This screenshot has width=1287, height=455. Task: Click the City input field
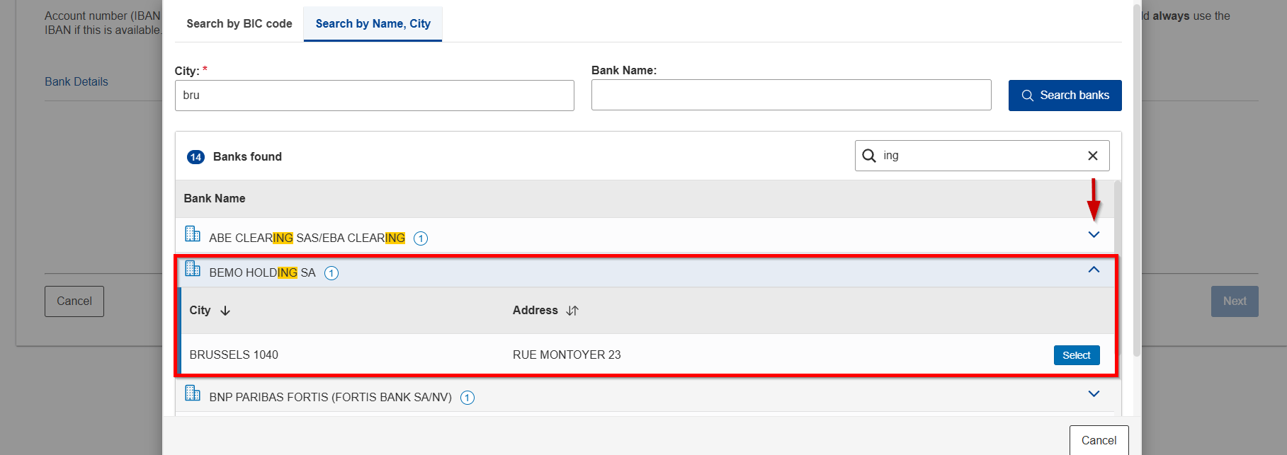(374, 96)
